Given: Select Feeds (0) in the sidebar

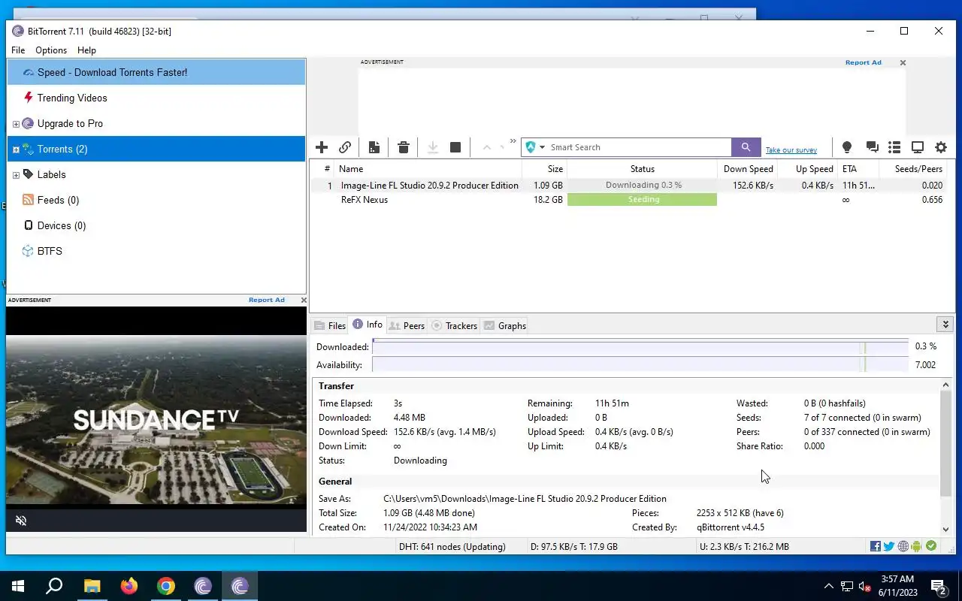Looking at the screenshot, I should click(x=58, y=200).
